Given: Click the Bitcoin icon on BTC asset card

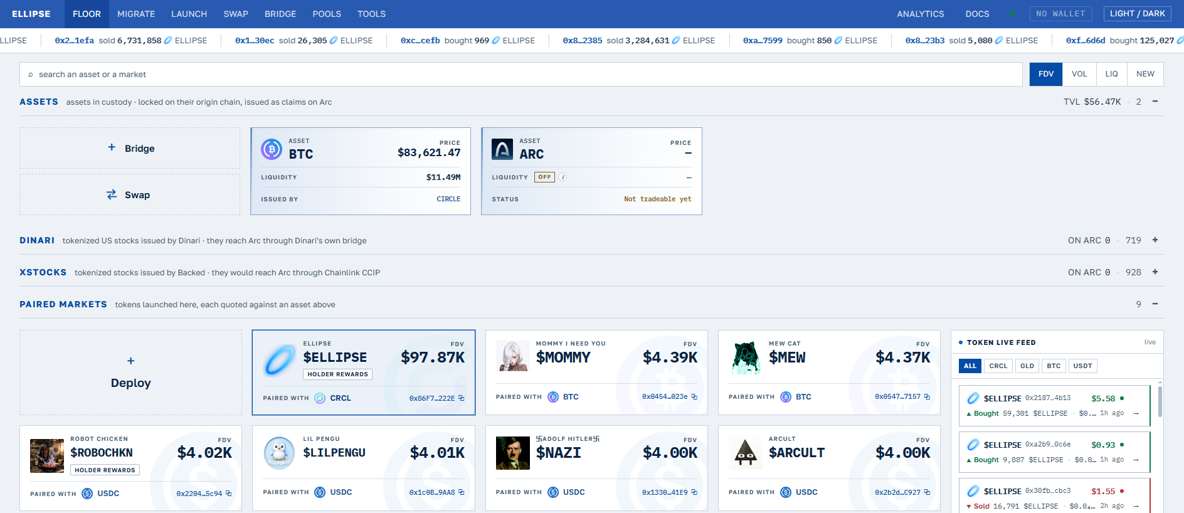Looking at the screenshot, I should pyautogui.click(x=272, y=149).
